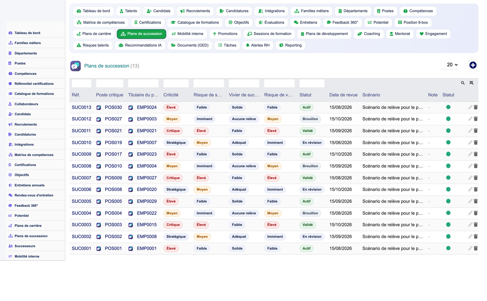Toggle the green status dot for SUC0007
This screenshot has height=301, width=487.
pos(448,178)
